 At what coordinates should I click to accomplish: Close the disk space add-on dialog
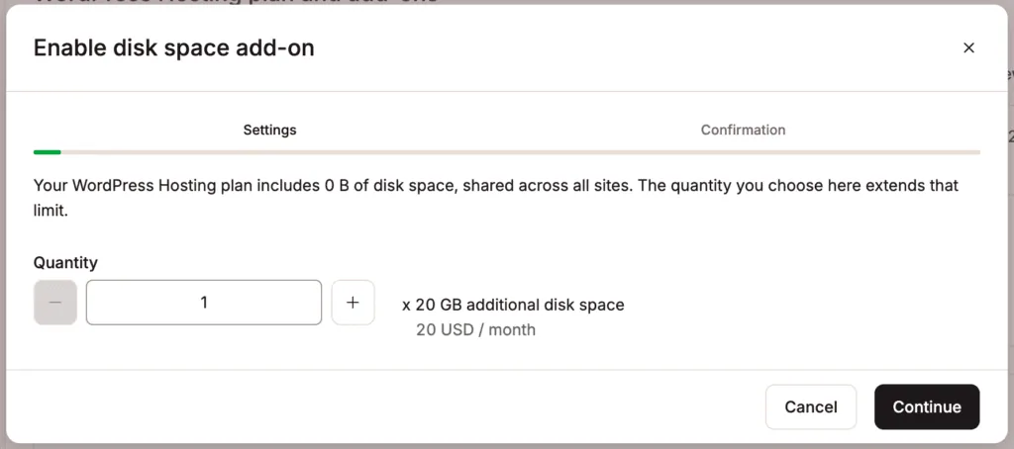coord(968,47)
